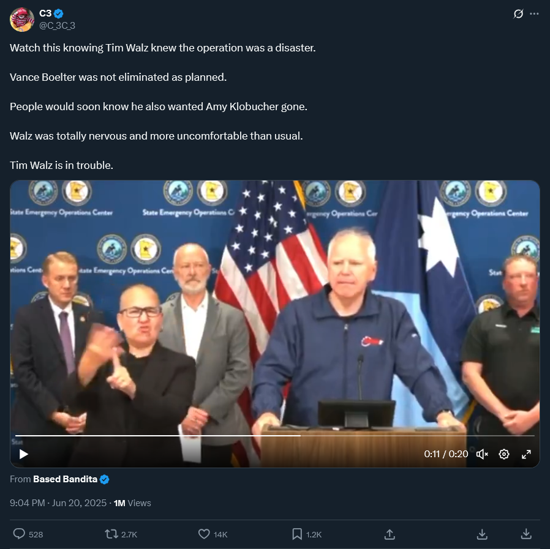The image size is (550, 549).
Task: Bookmark this post
Action: (x=297, y=534)
